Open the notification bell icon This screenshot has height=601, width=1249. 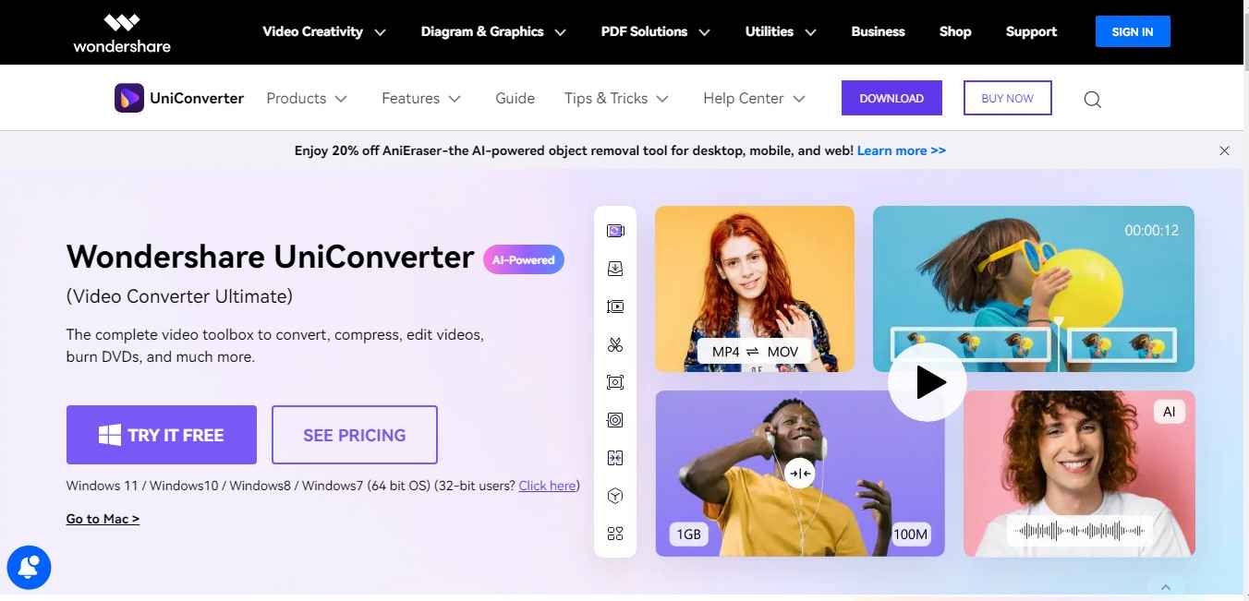click(x=29, y=566)
